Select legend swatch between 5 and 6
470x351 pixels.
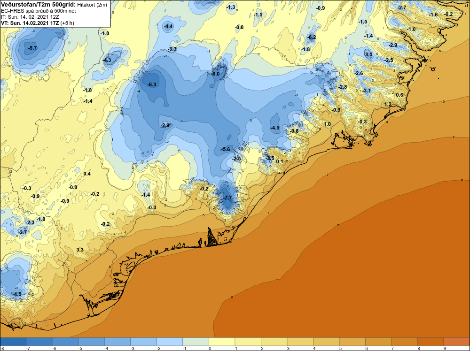[352, 342]
